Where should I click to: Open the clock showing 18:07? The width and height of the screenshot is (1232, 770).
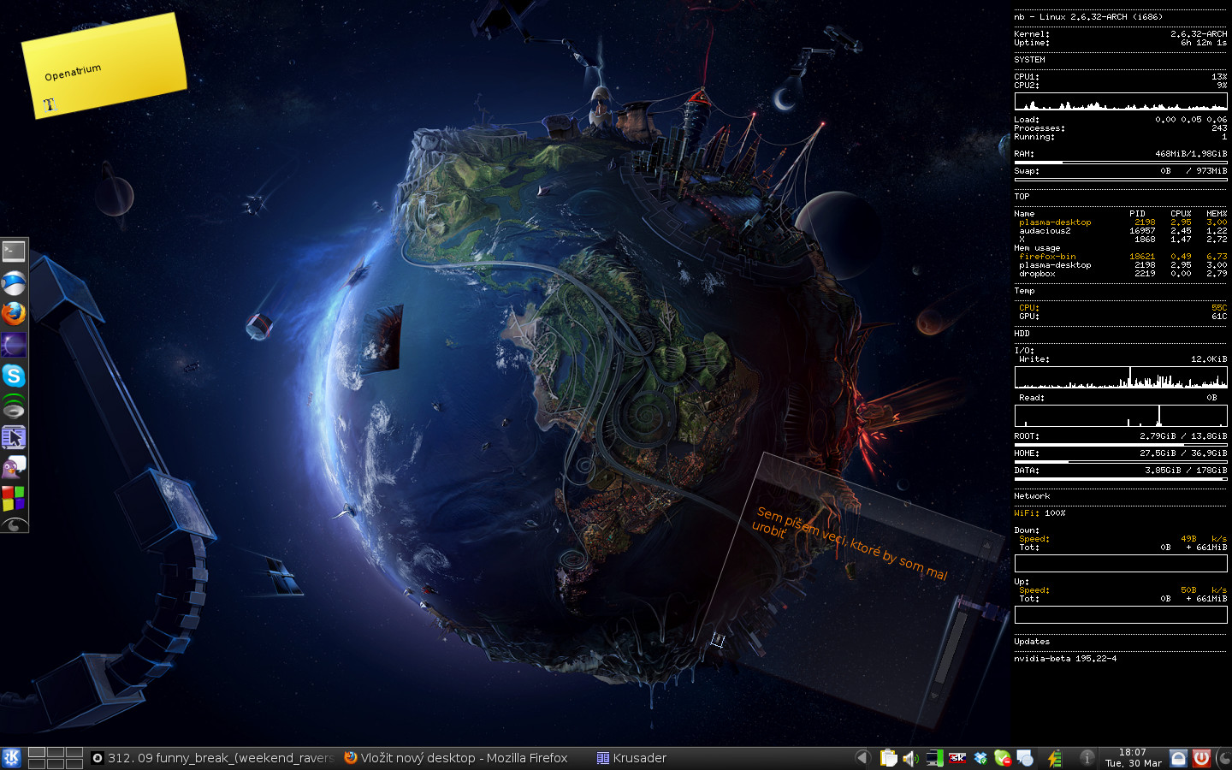click(x=1133, y=758)
